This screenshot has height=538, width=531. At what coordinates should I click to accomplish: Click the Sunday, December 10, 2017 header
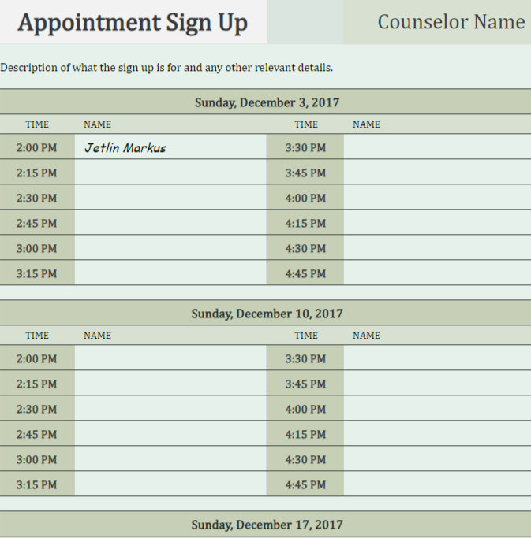coord(267,314)
